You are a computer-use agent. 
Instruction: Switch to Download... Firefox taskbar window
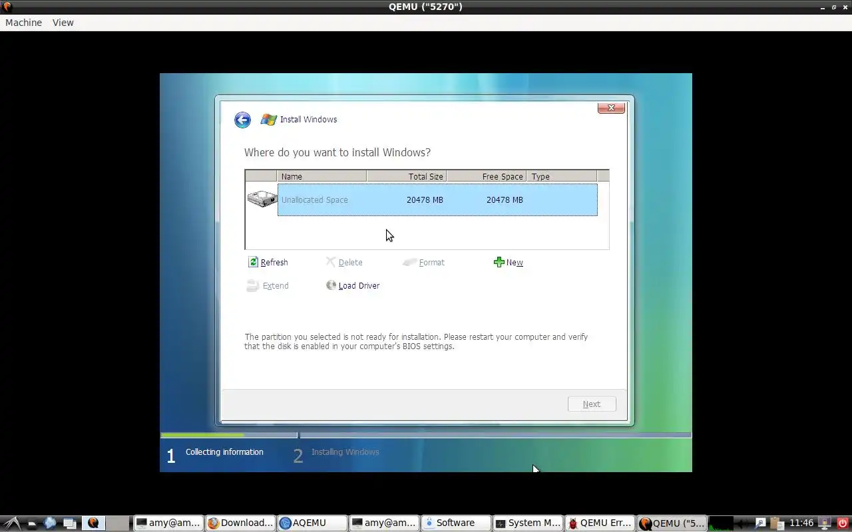[x=241, y=523]
